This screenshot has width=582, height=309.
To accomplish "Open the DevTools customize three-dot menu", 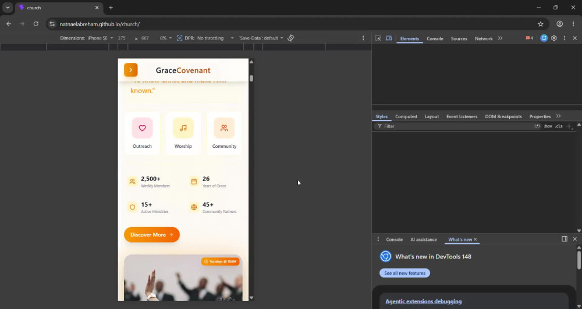I will [565, 38].
